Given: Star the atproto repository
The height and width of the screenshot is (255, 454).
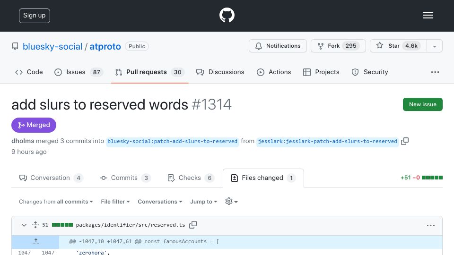Looking at the screenshot, I should (398, 46).
